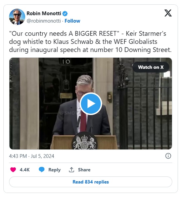Image resolution: width=181 pixels, height=197 pixels.
Task: Click the pink heart like icon
Action: (x=13, y=170)
